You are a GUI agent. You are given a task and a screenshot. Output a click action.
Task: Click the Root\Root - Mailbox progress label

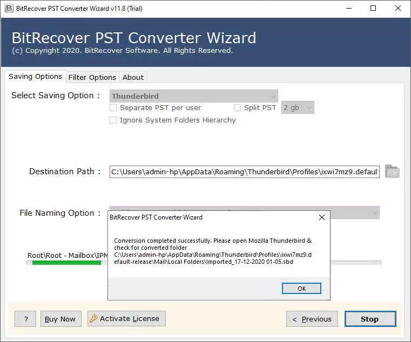coord(68,255)
